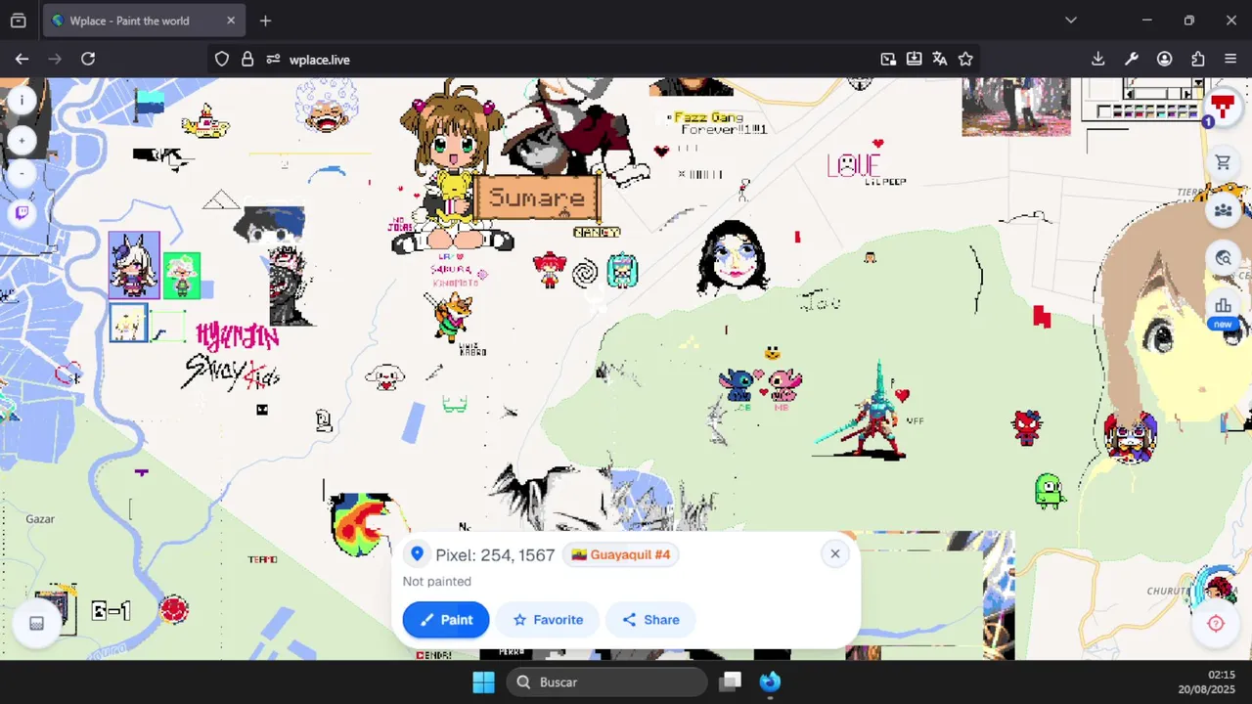Screen dimensions: 1252x704
Task: Open the developer tools wrench icon
Action: pyautogui.click(x=1132, y=60)
